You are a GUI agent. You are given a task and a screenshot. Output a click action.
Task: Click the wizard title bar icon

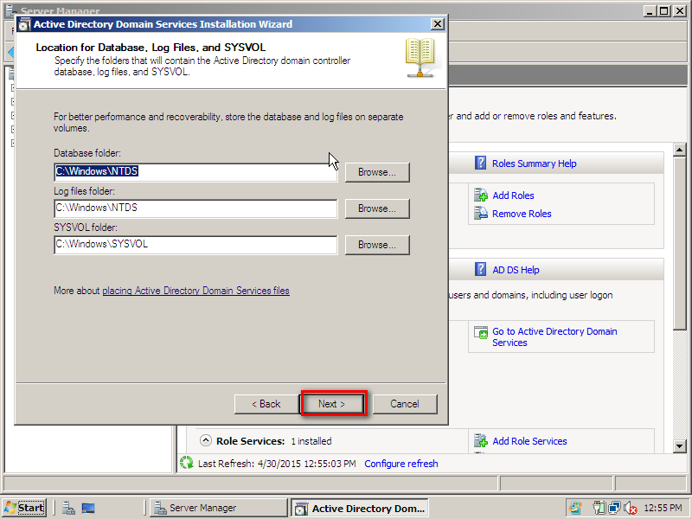(x=24, y=24)
